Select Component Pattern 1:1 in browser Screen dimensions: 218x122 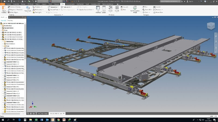click(13, 62)
